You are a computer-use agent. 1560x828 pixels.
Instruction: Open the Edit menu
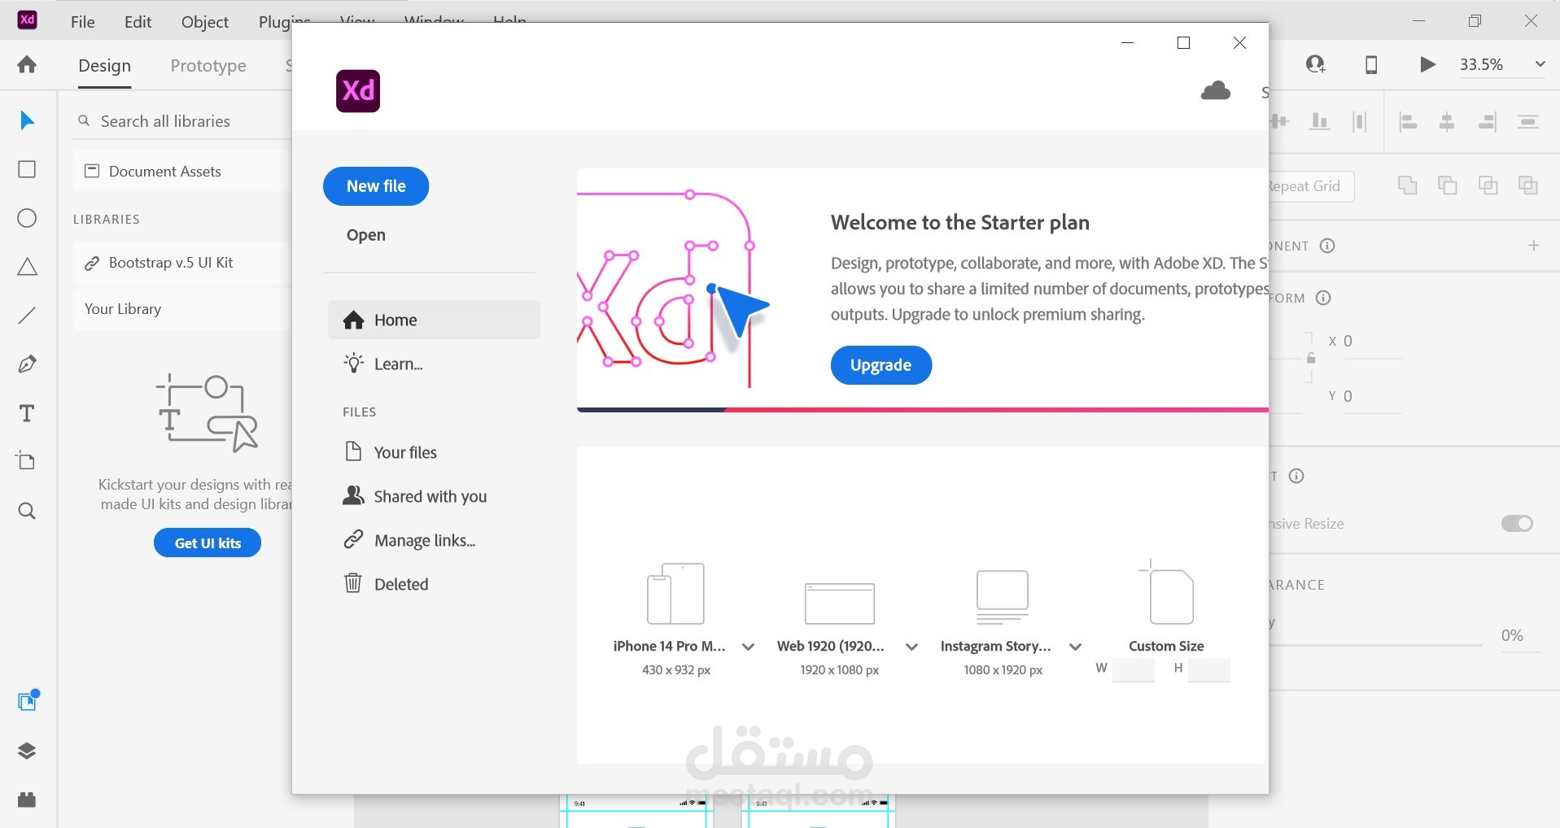click(138, 22)
